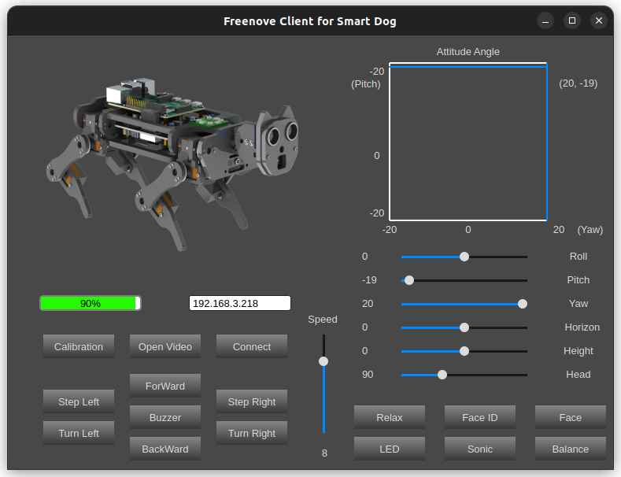Image resolution: width=621 pixels, height=477 pixels.
Task: Sound the Buzzer
Action: click(165, 418)
